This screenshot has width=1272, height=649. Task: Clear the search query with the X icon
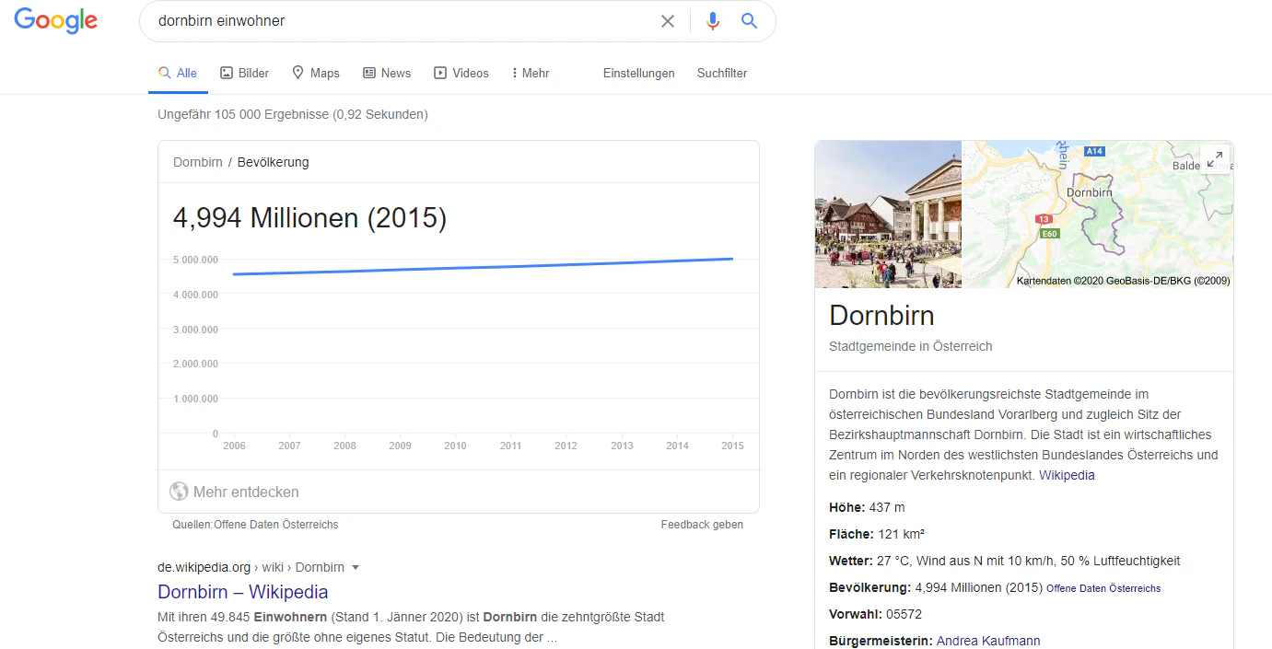point(668,21)
